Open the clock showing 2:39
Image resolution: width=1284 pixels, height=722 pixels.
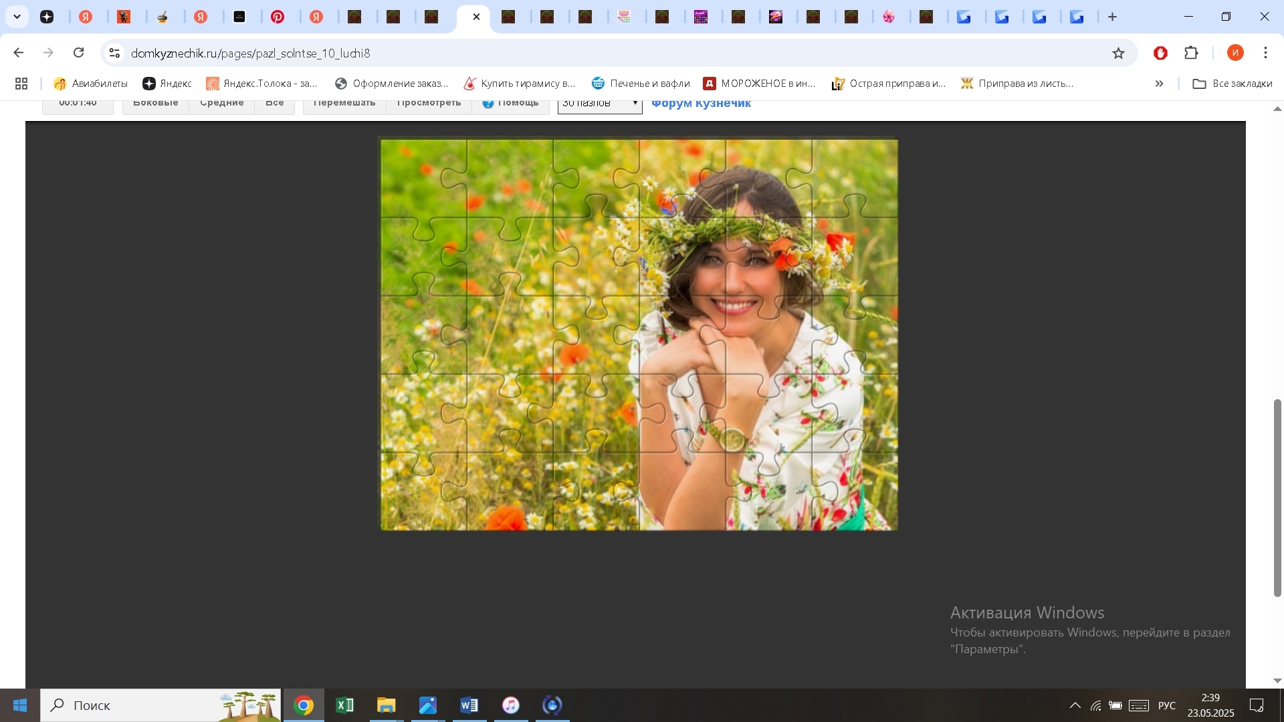tap(1210, 705)
